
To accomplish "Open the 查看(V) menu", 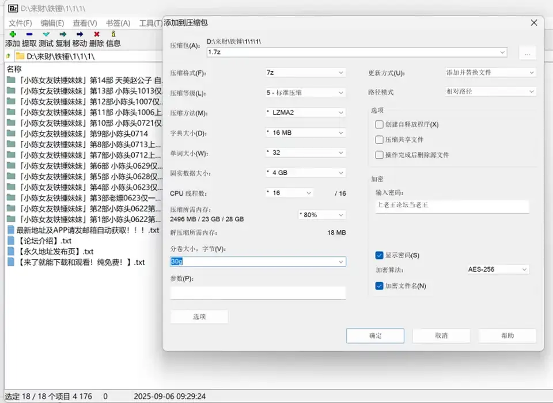I will pyautogui.click(x=85, y=23).
